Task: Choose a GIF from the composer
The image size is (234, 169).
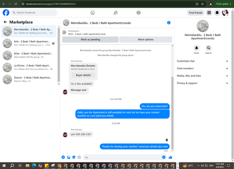Action: (79, 157)
